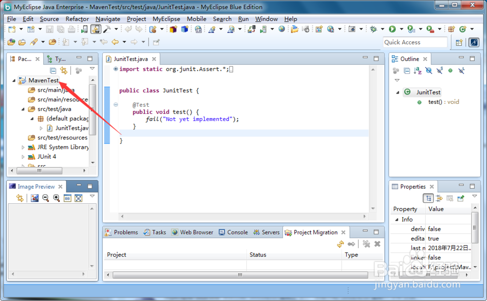The image size is (487, 301).
Task: Toggle Show Advanced Properties in Properties view
Action: (x=439, y=198)
